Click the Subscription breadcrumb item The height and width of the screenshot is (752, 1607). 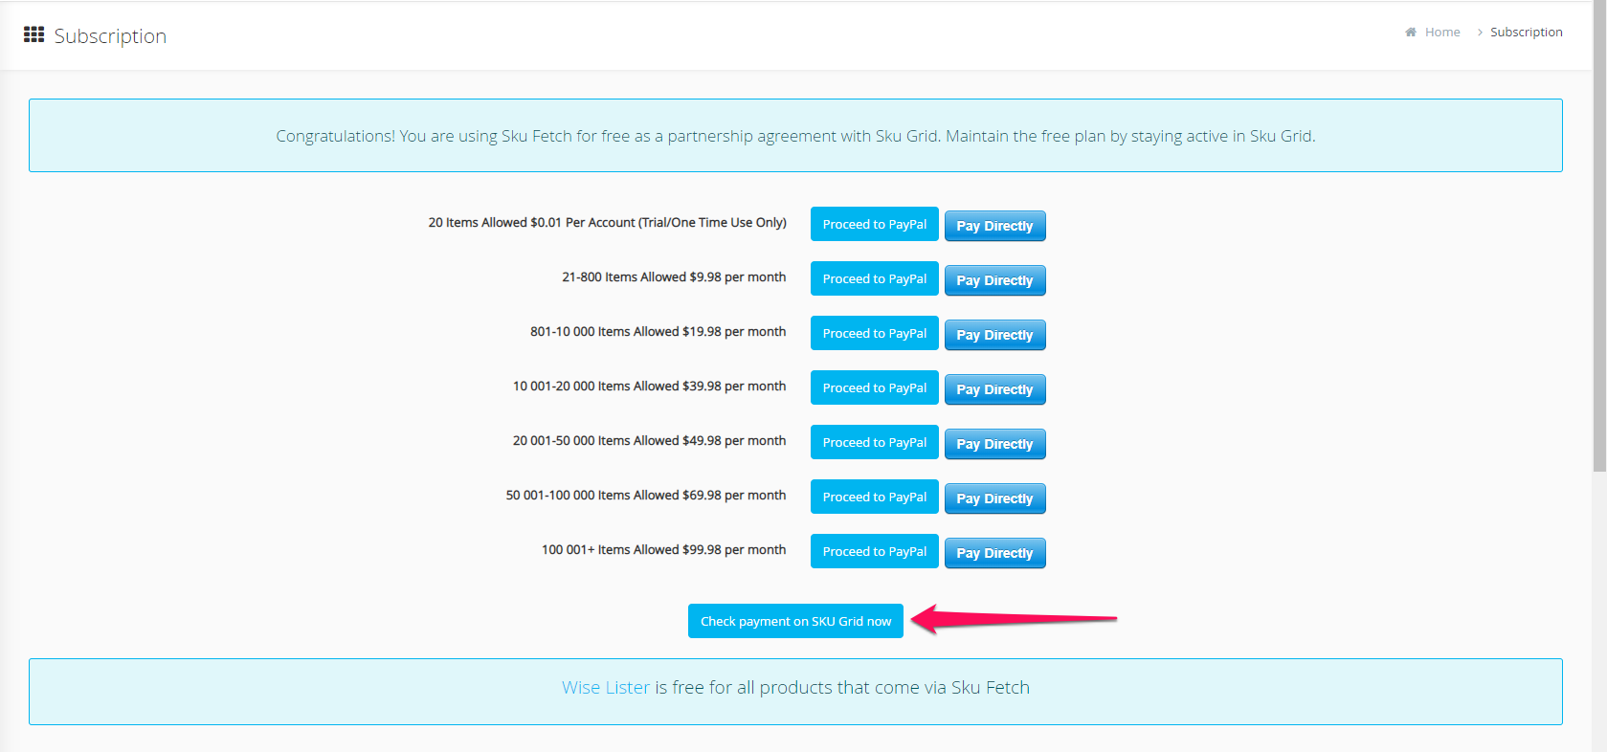1526,33
